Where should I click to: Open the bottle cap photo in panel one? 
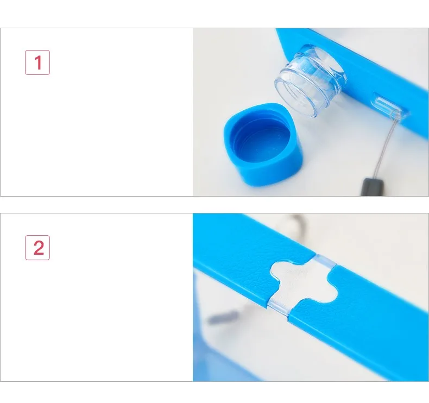(x=311, y=112)
